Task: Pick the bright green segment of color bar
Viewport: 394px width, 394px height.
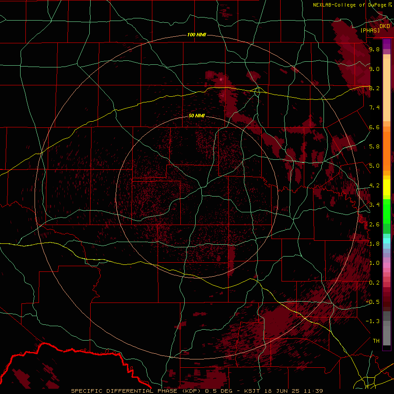Action: pos(387,211)
